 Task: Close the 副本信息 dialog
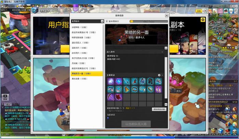click(x=167, y=15)
